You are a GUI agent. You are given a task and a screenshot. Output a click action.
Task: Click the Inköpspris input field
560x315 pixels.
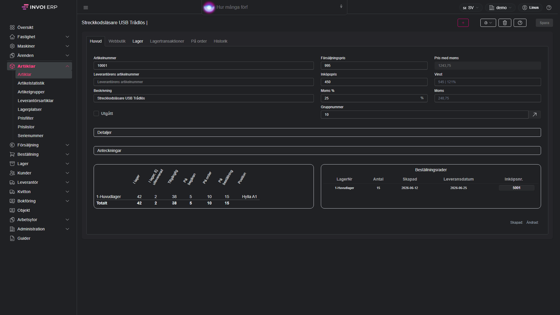coord(374,82)
